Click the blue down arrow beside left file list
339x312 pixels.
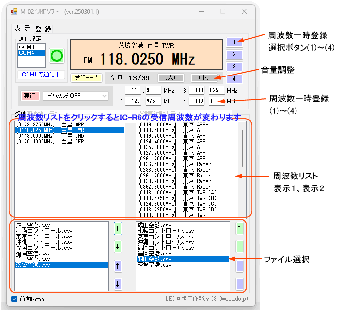[x=118, y=284]
